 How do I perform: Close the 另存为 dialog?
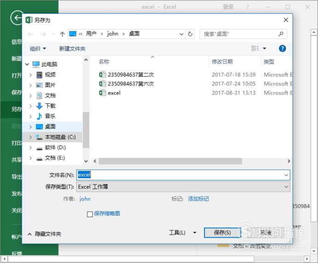[286, 20]
